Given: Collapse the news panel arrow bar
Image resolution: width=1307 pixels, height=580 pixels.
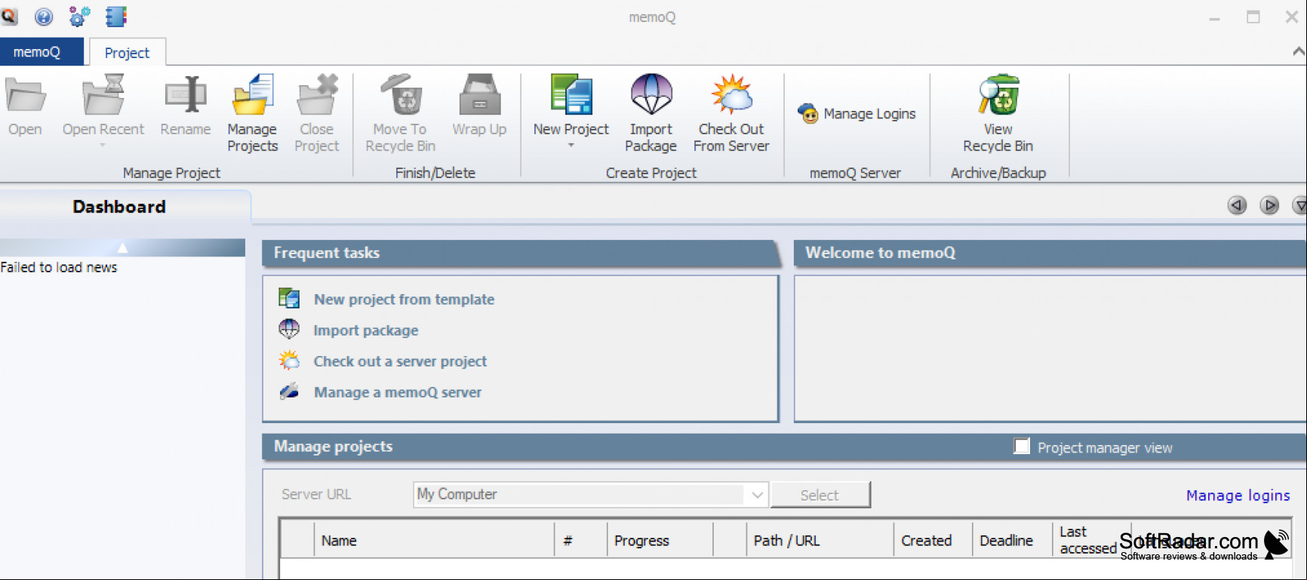Looking at the screenshot, I should point(122,247).
